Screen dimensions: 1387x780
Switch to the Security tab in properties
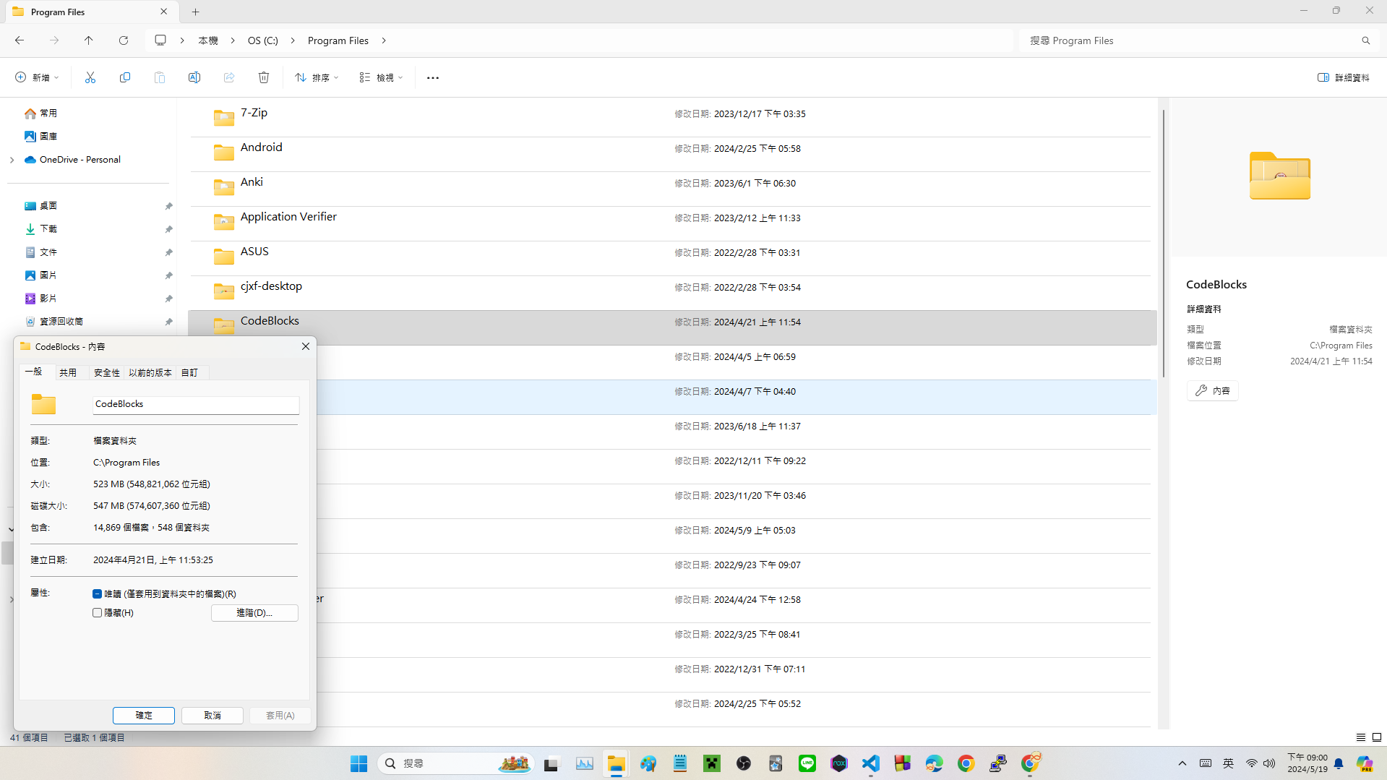pos(106,372)
